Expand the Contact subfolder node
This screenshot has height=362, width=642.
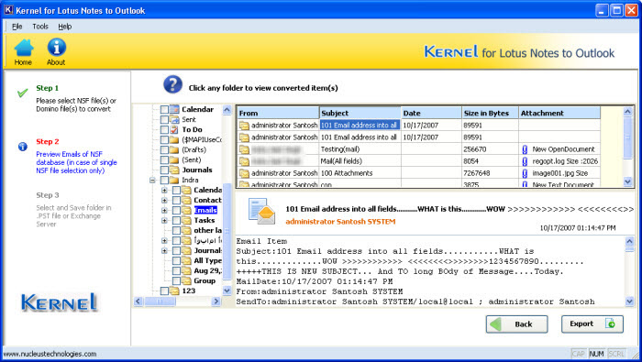(164, 201)
